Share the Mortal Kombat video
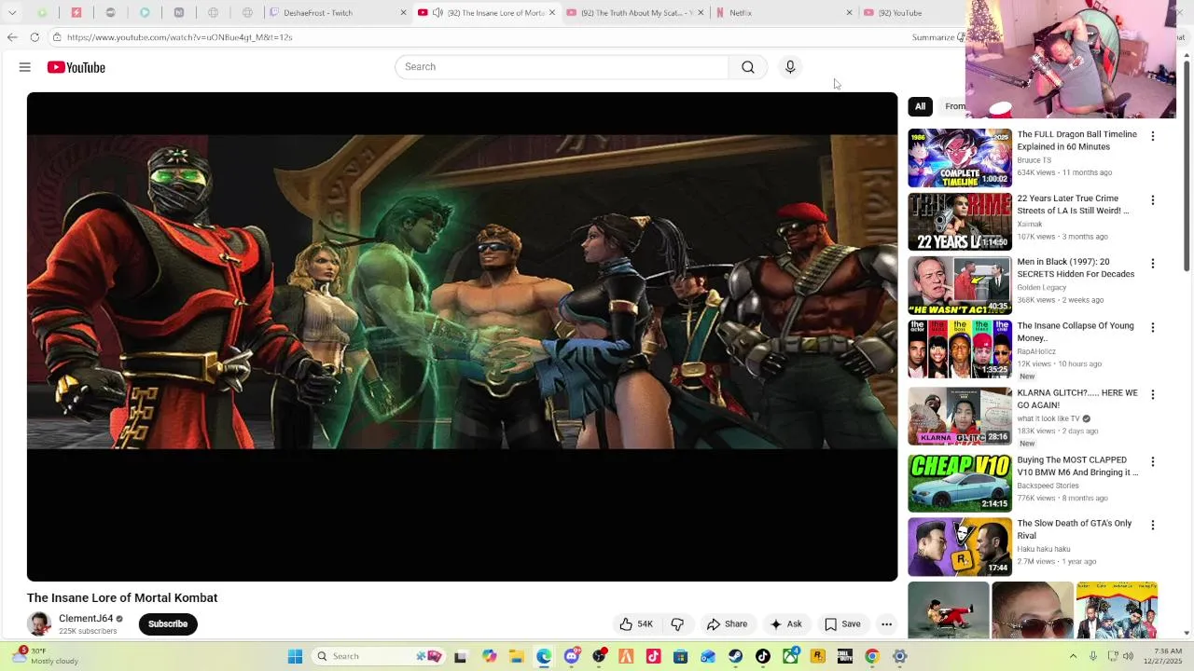 click(727, 624)
